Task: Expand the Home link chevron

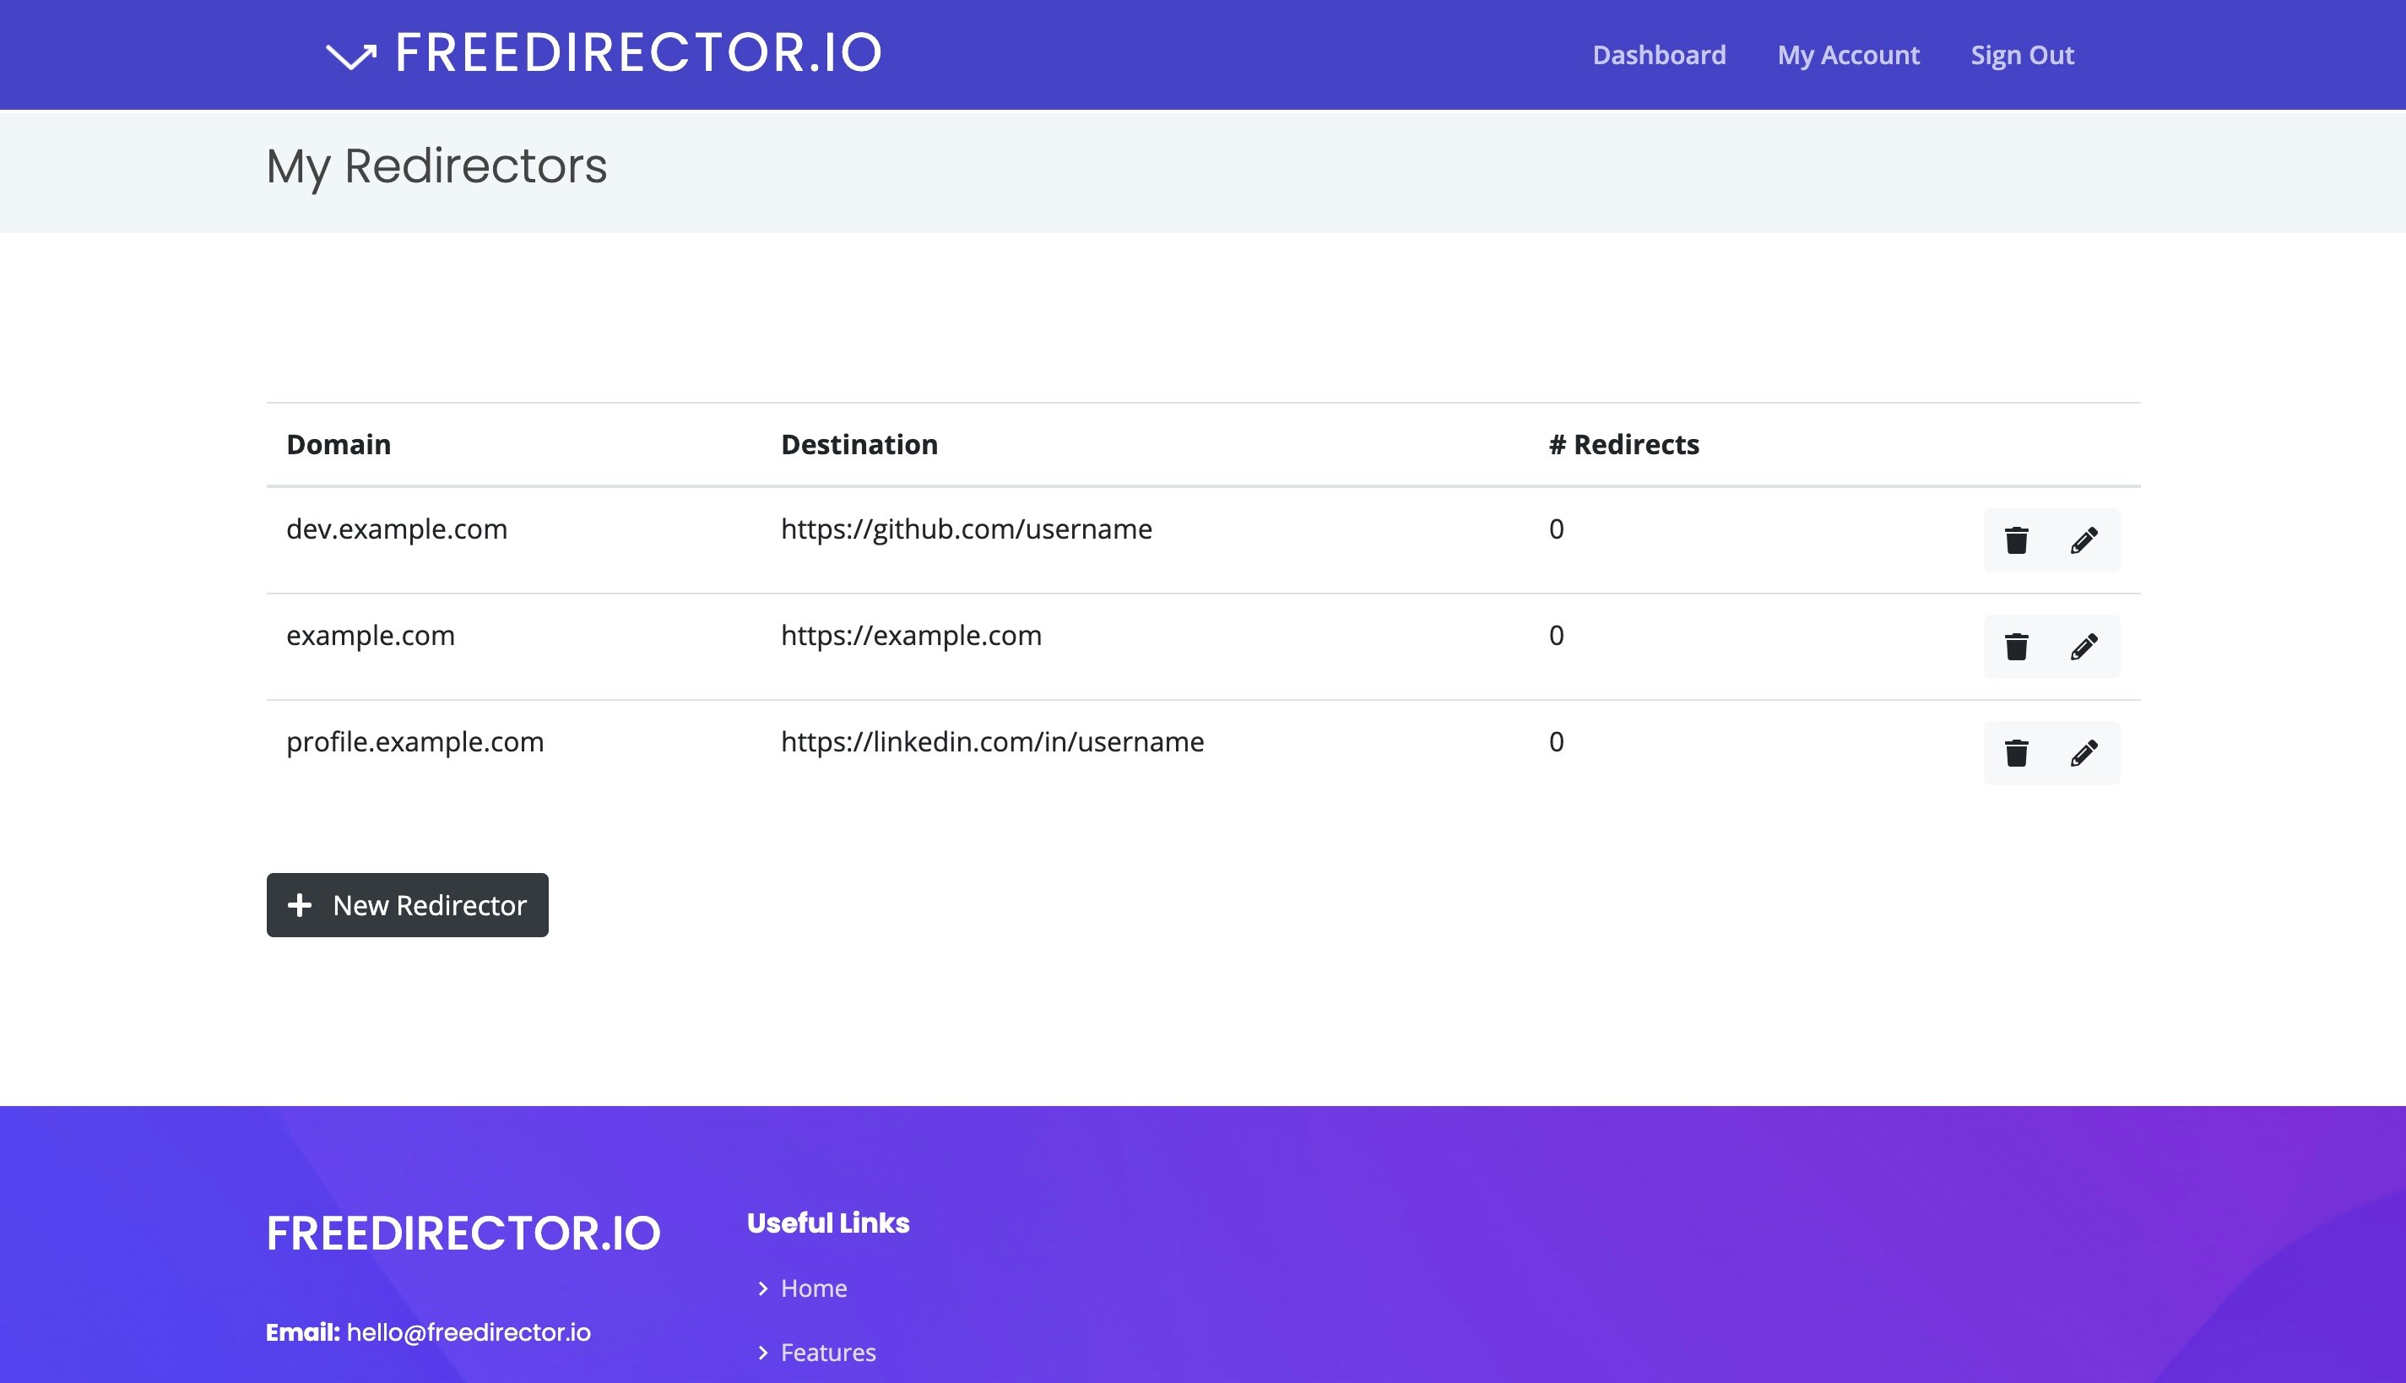Action: [763, 1289]
